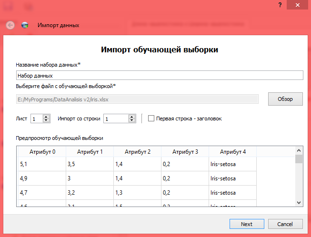The height and width of the screenshot is (237, 311).
Task: Click preview table scroll up arrow
Action: (x=299, y=150)
